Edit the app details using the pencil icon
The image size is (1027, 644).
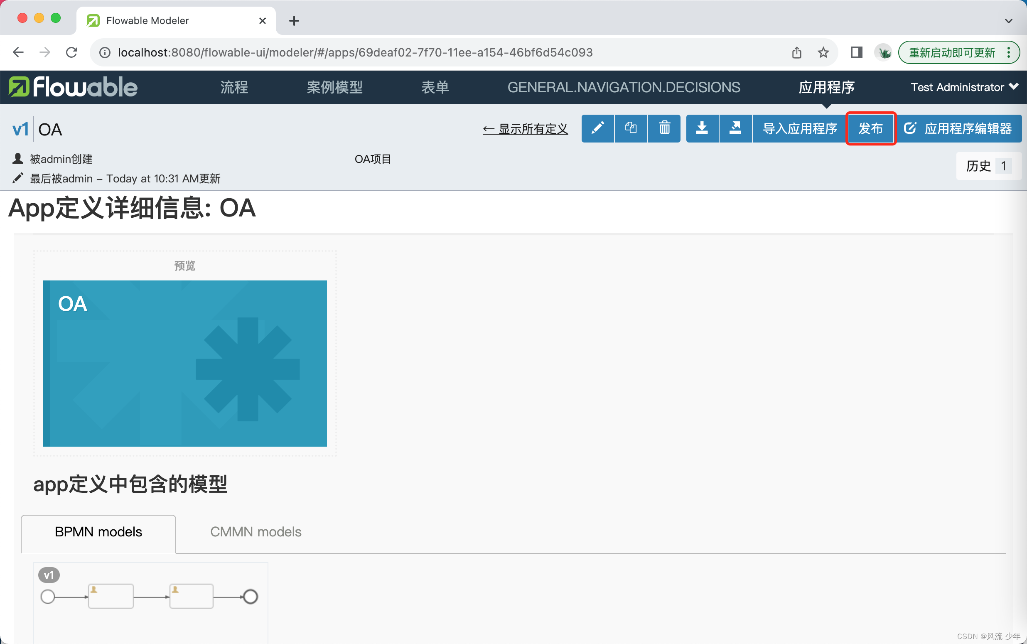click(x=597, y=128)
